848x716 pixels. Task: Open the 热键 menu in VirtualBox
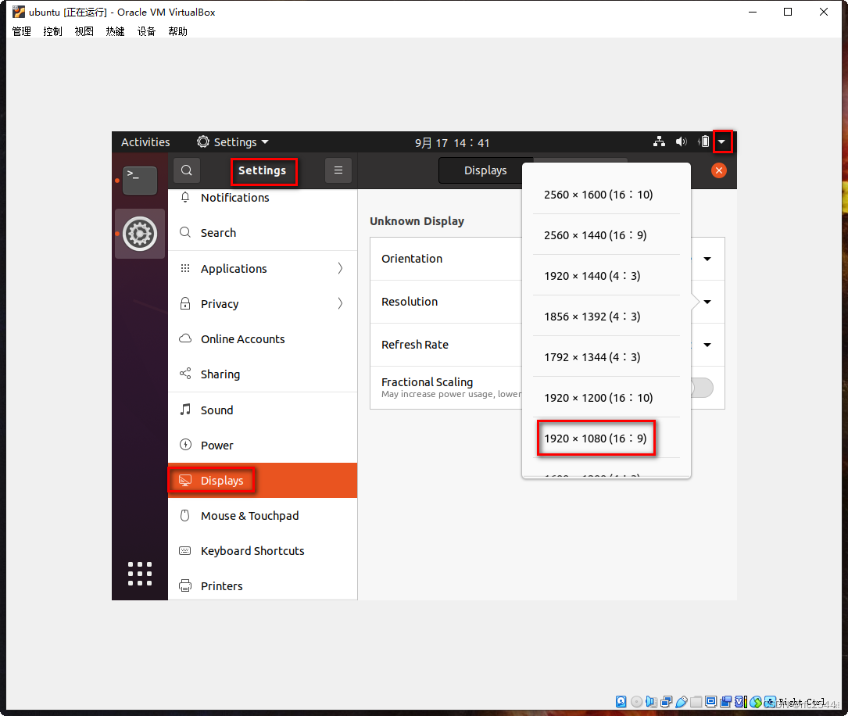tap(115, 31)
